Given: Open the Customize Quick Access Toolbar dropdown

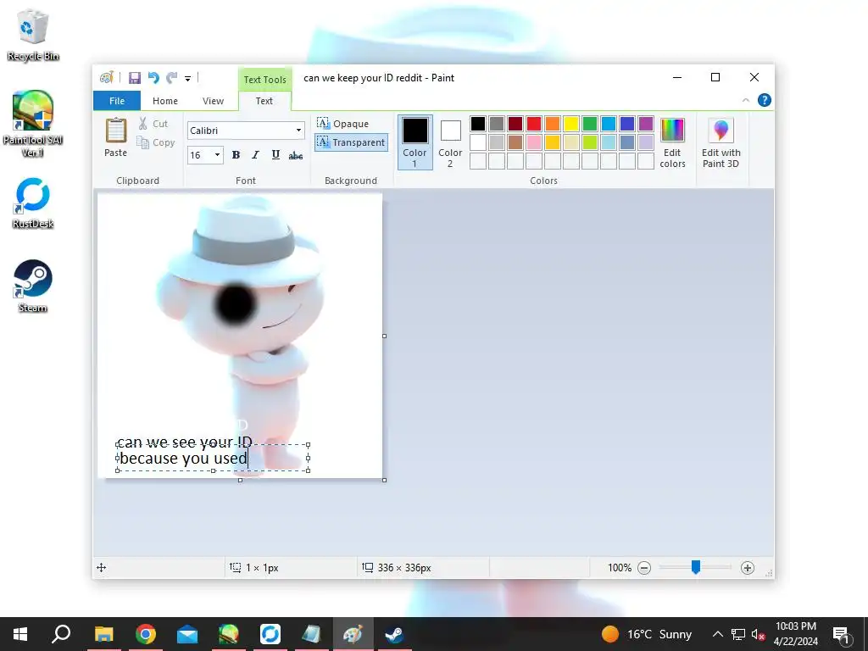Looking at the screenshot, I should [187, 79].
